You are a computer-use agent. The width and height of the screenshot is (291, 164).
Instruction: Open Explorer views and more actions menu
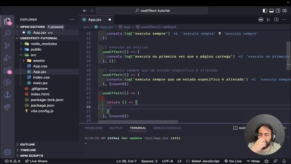(x=72, y=20)
